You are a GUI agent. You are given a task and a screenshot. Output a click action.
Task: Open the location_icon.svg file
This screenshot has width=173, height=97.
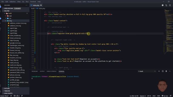tap(15, 58)
